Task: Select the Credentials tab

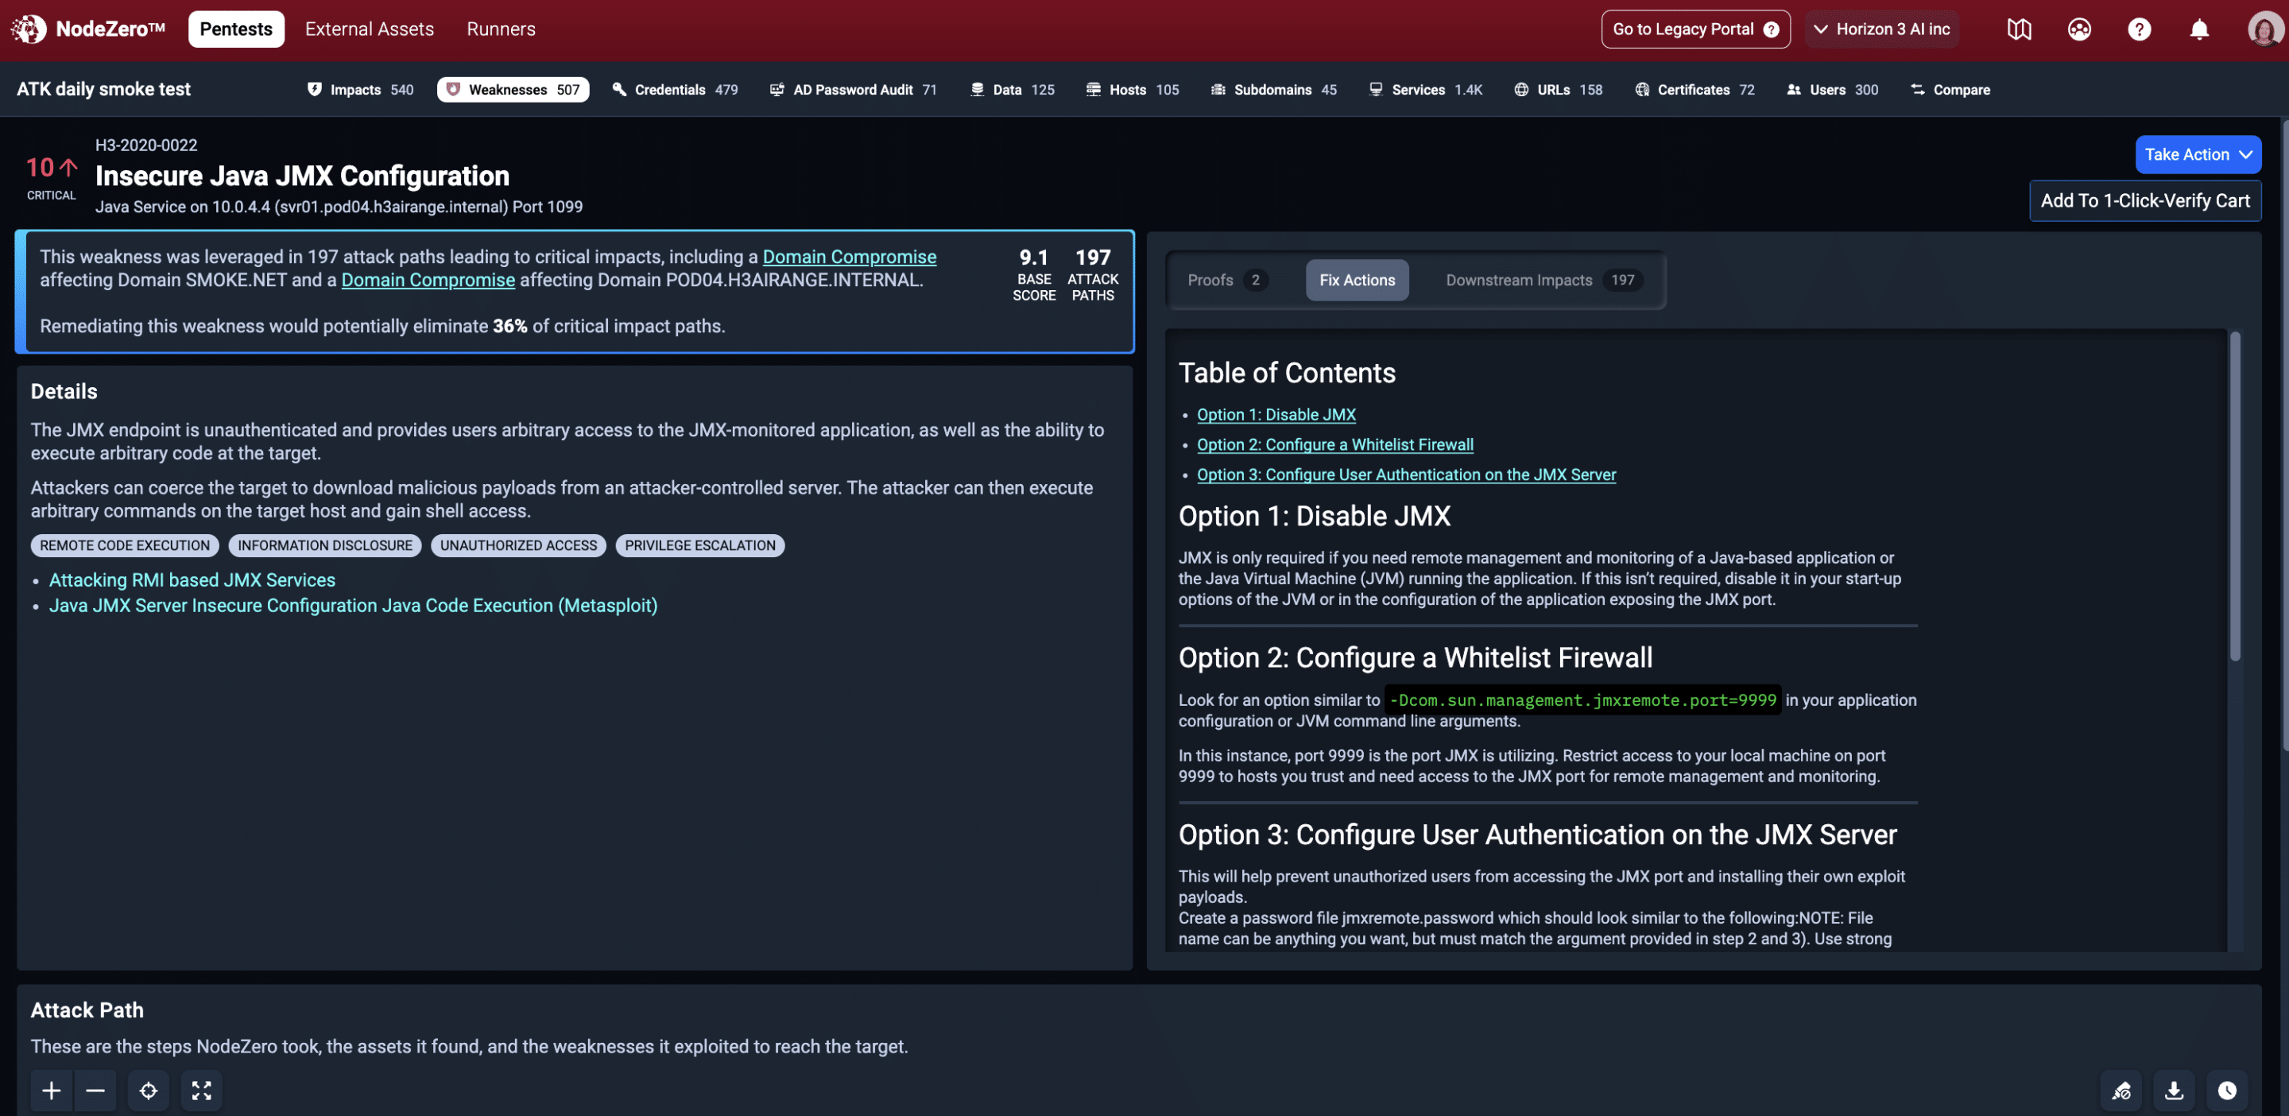Action: point(676,90)
